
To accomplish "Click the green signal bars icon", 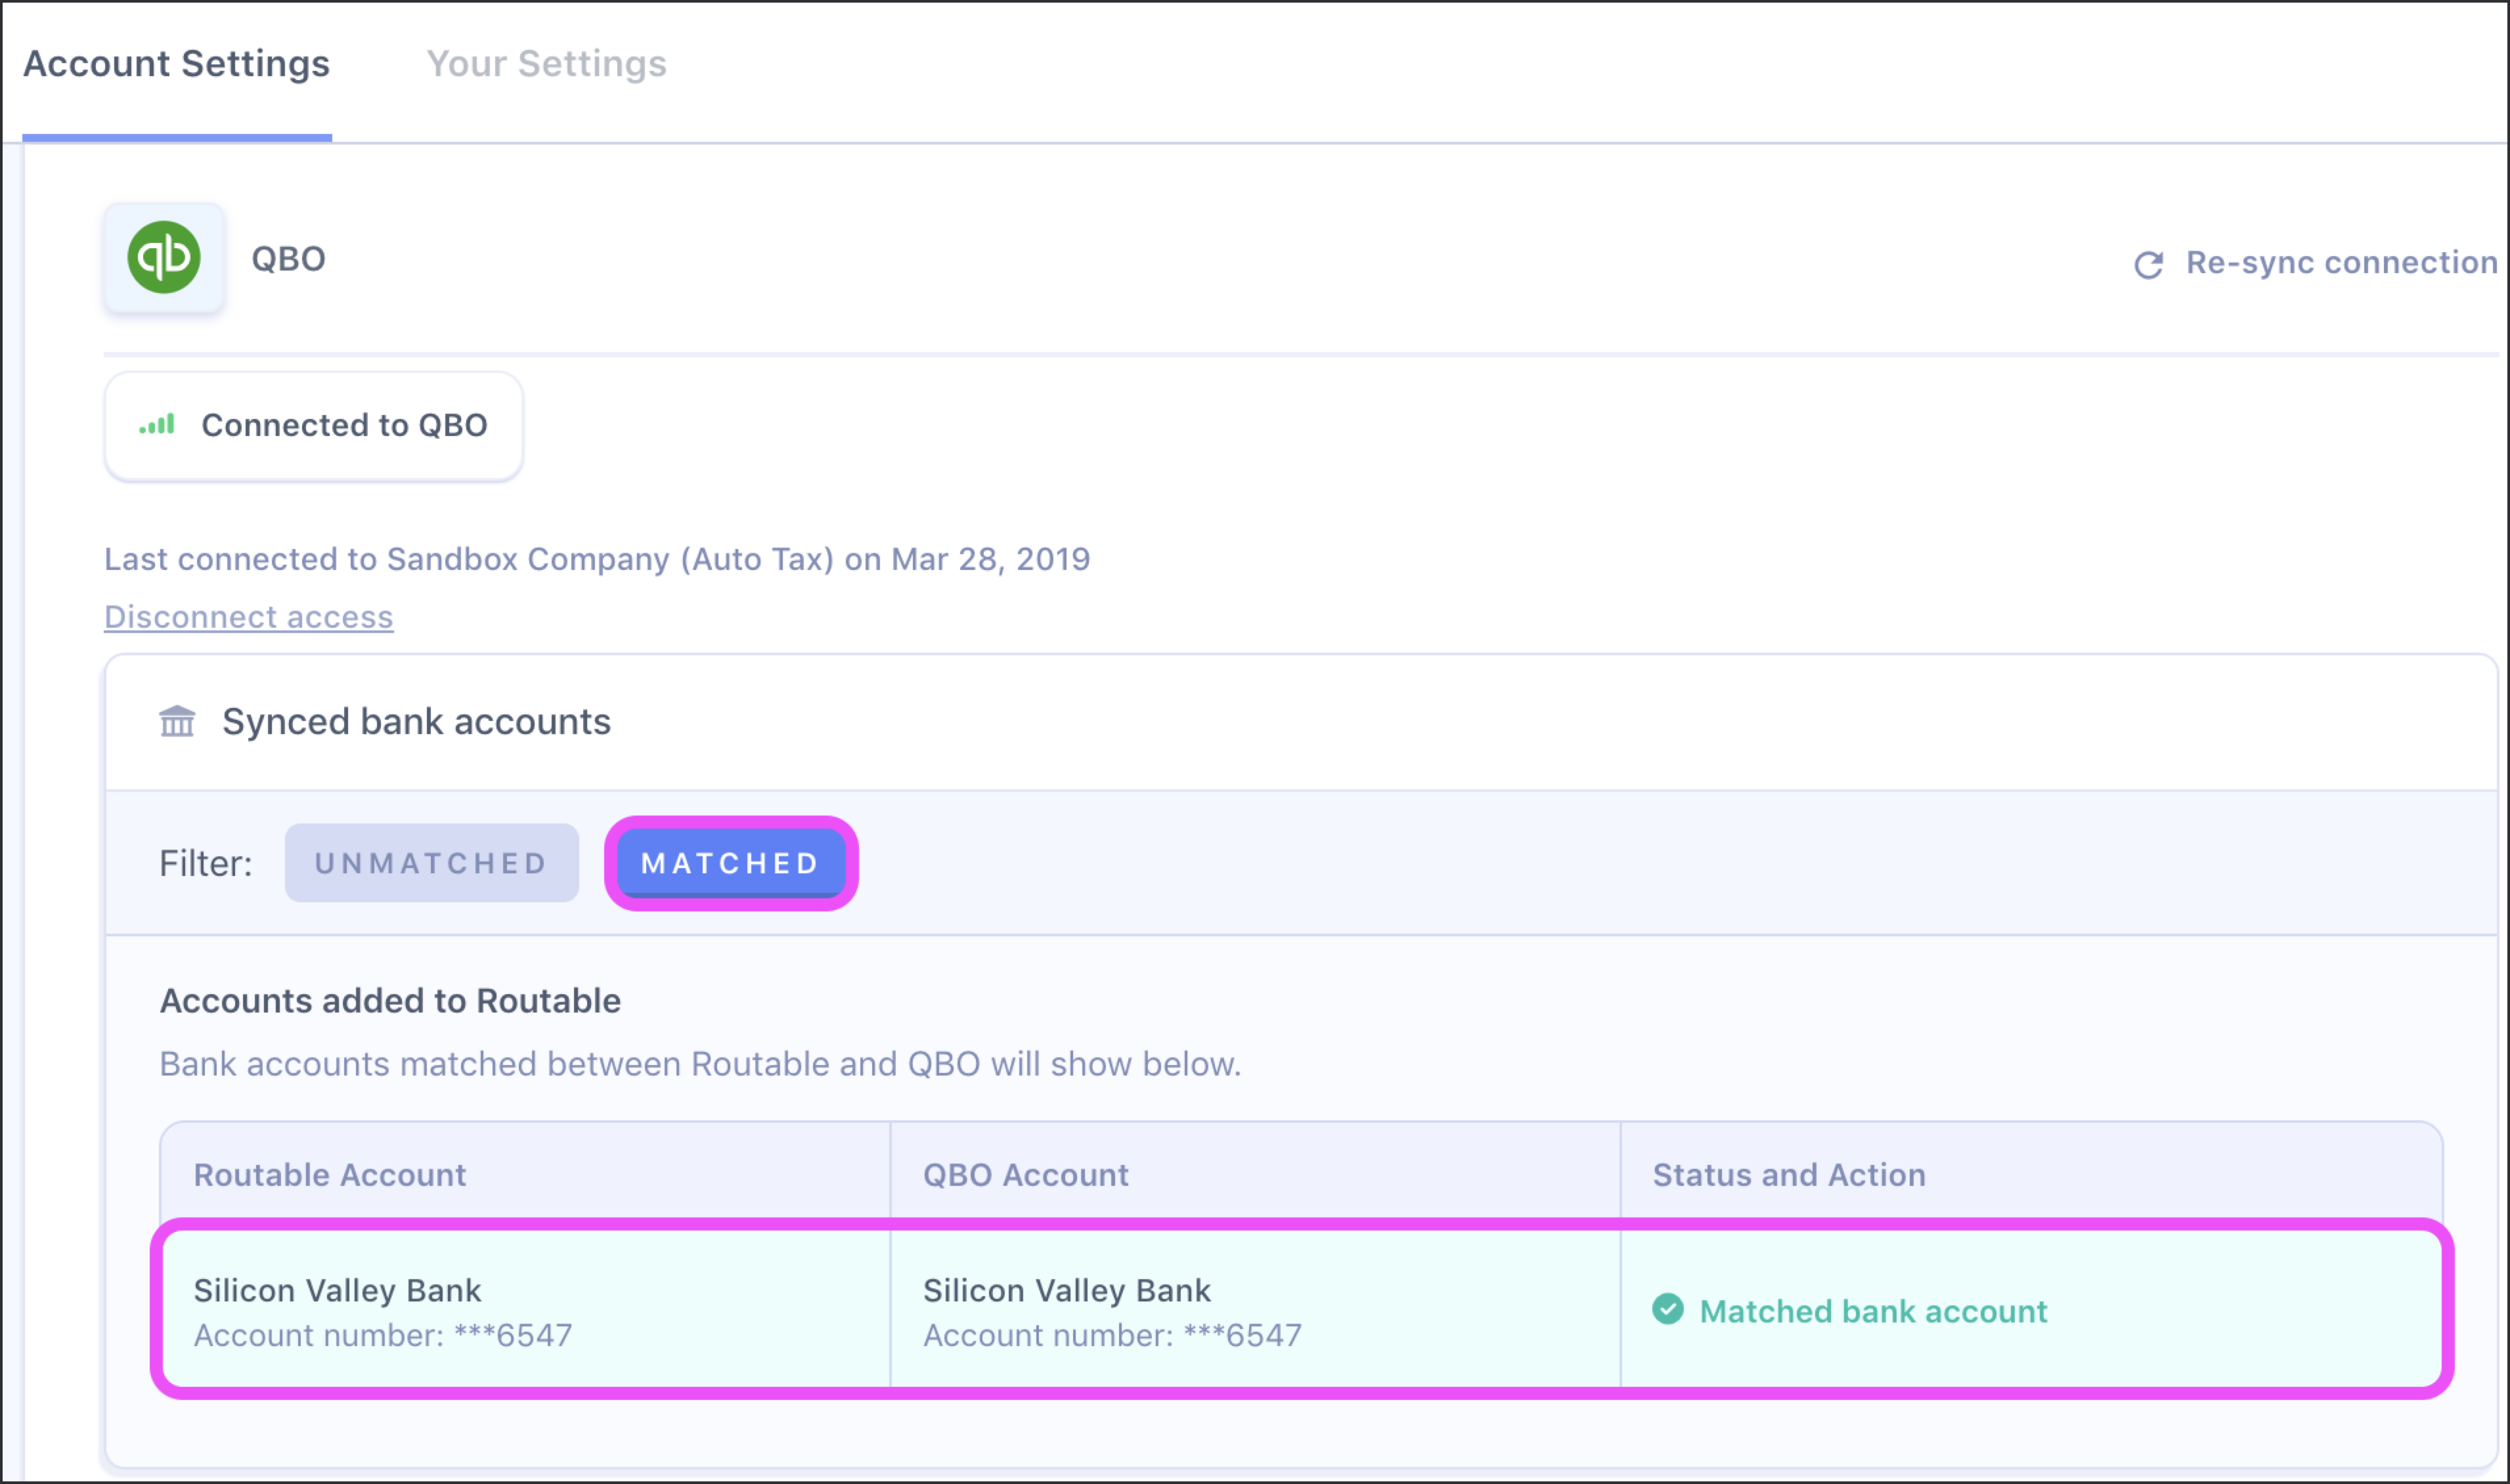I will (x=157, y=425).
